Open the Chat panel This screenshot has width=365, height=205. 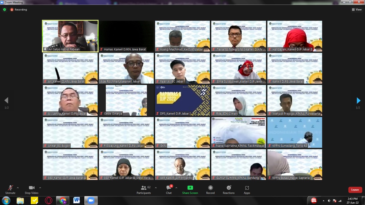[x=169, y=190]
